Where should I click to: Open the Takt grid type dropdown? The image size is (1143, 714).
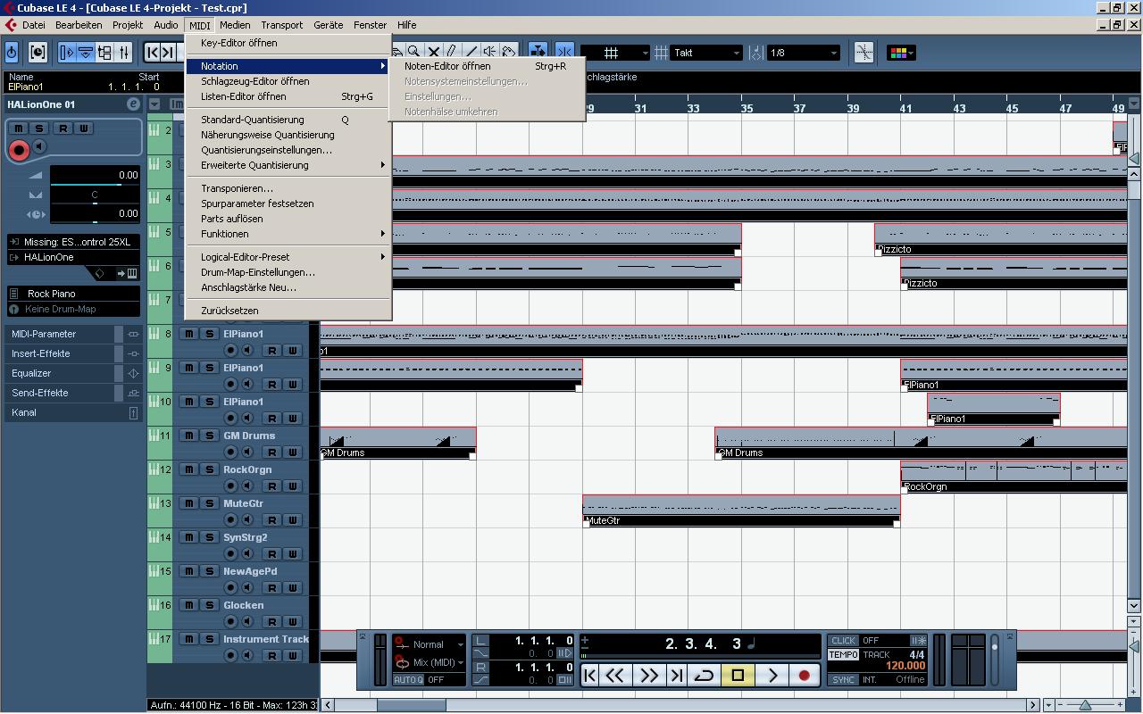707,53
